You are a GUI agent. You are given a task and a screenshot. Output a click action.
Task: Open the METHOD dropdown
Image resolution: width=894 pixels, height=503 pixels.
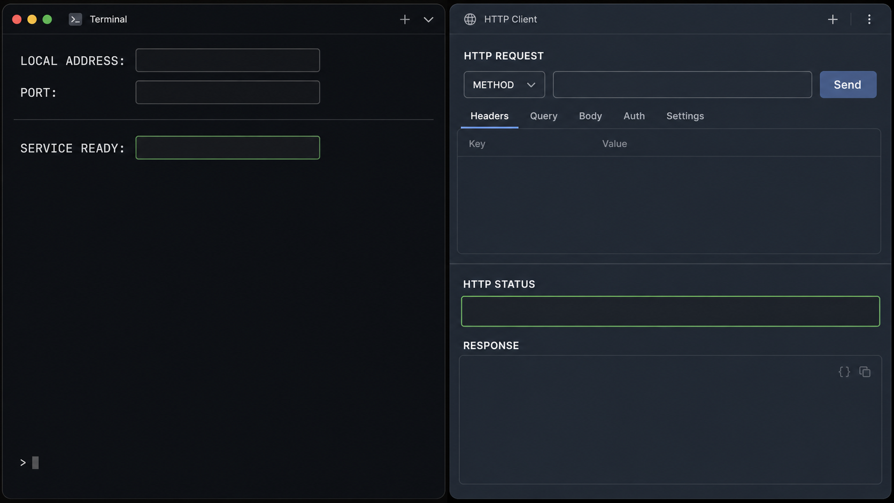(504, 84)
